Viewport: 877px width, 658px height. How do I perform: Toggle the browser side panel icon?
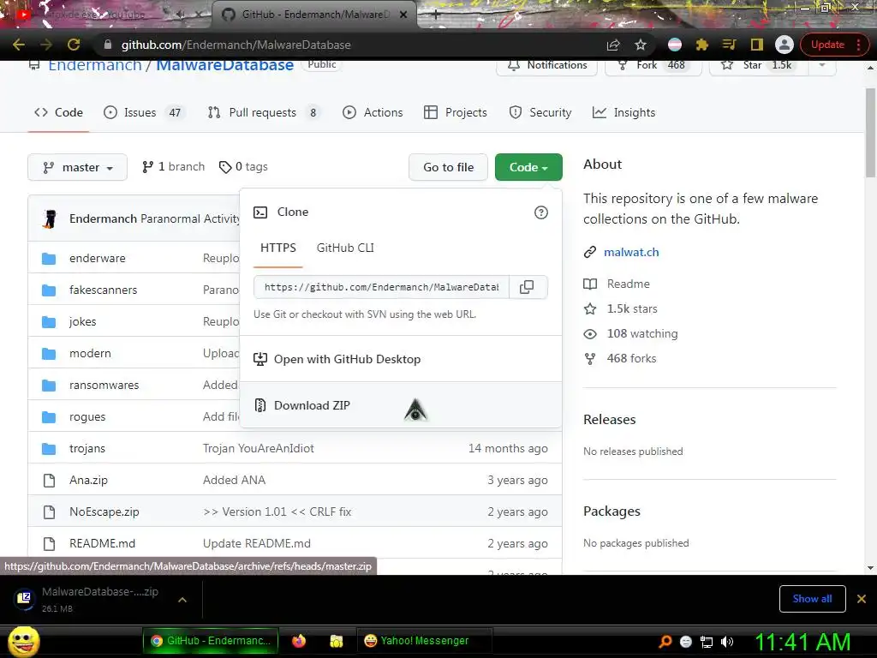[757, 45]
